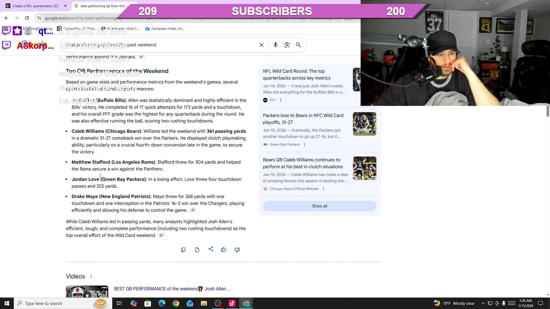Open BEST QB PERFORMANCE of the weekend video
The image size is (550, 309).
172,289
